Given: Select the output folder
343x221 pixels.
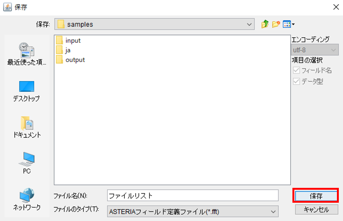Looking at the screenshot, I should tap(70, 60).
